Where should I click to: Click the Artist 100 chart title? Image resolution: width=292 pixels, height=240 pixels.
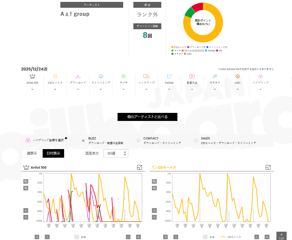coord(39,167)
